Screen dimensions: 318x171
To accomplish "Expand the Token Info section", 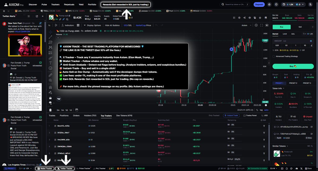I will (279, 88).
